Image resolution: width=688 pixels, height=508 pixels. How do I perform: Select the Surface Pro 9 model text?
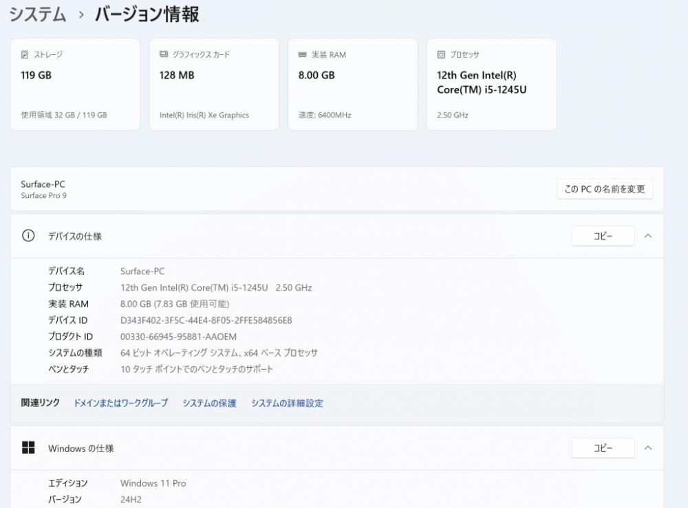click(43, 195)
